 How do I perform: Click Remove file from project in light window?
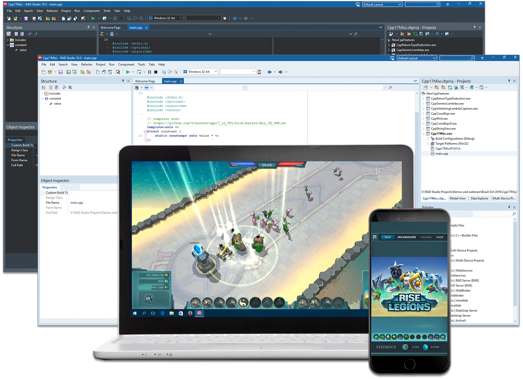click(89, 72)
